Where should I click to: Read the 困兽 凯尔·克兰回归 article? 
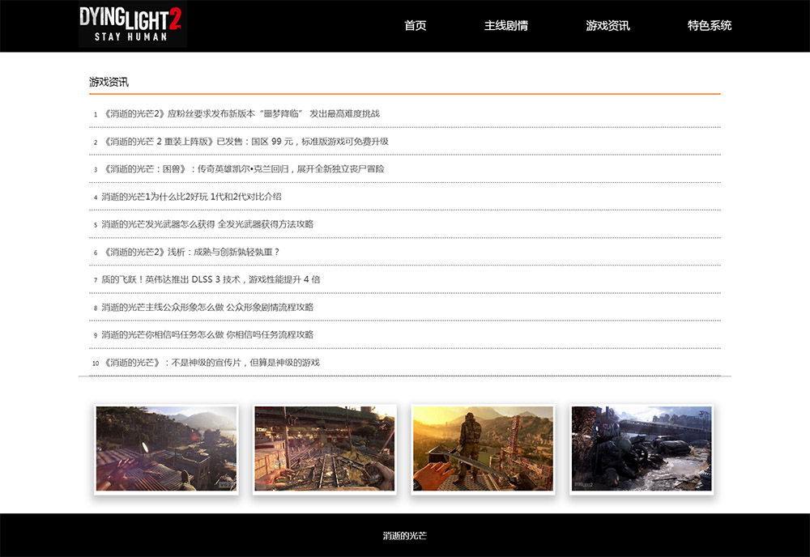[x=244, y=169]
